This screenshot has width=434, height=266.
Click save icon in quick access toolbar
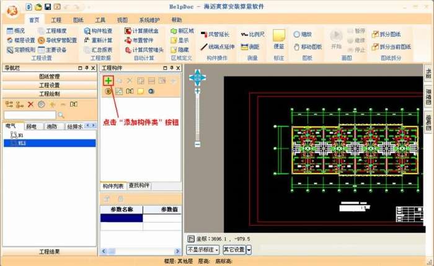point(48,7)
